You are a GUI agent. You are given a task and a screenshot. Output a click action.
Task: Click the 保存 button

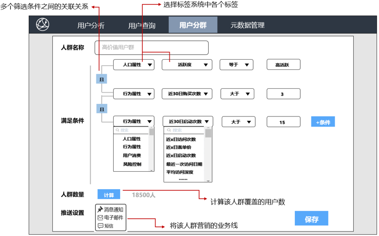311,218
